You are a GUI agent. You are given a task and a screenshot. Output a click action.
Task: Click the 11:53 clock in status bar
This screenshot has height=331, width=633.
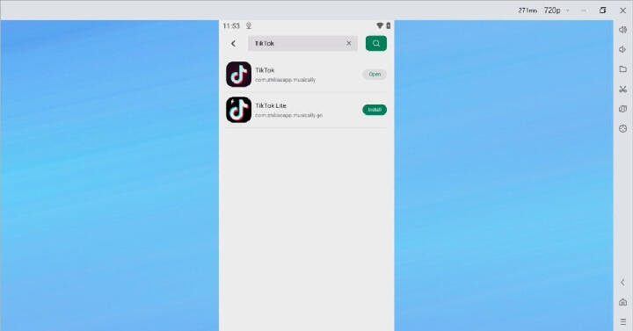[231, 25]
